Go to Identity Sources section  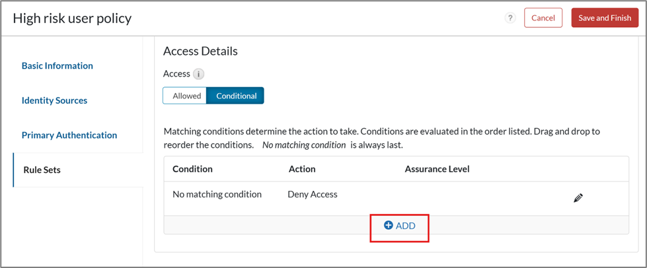pyautogui.click(x=54, y=100)
